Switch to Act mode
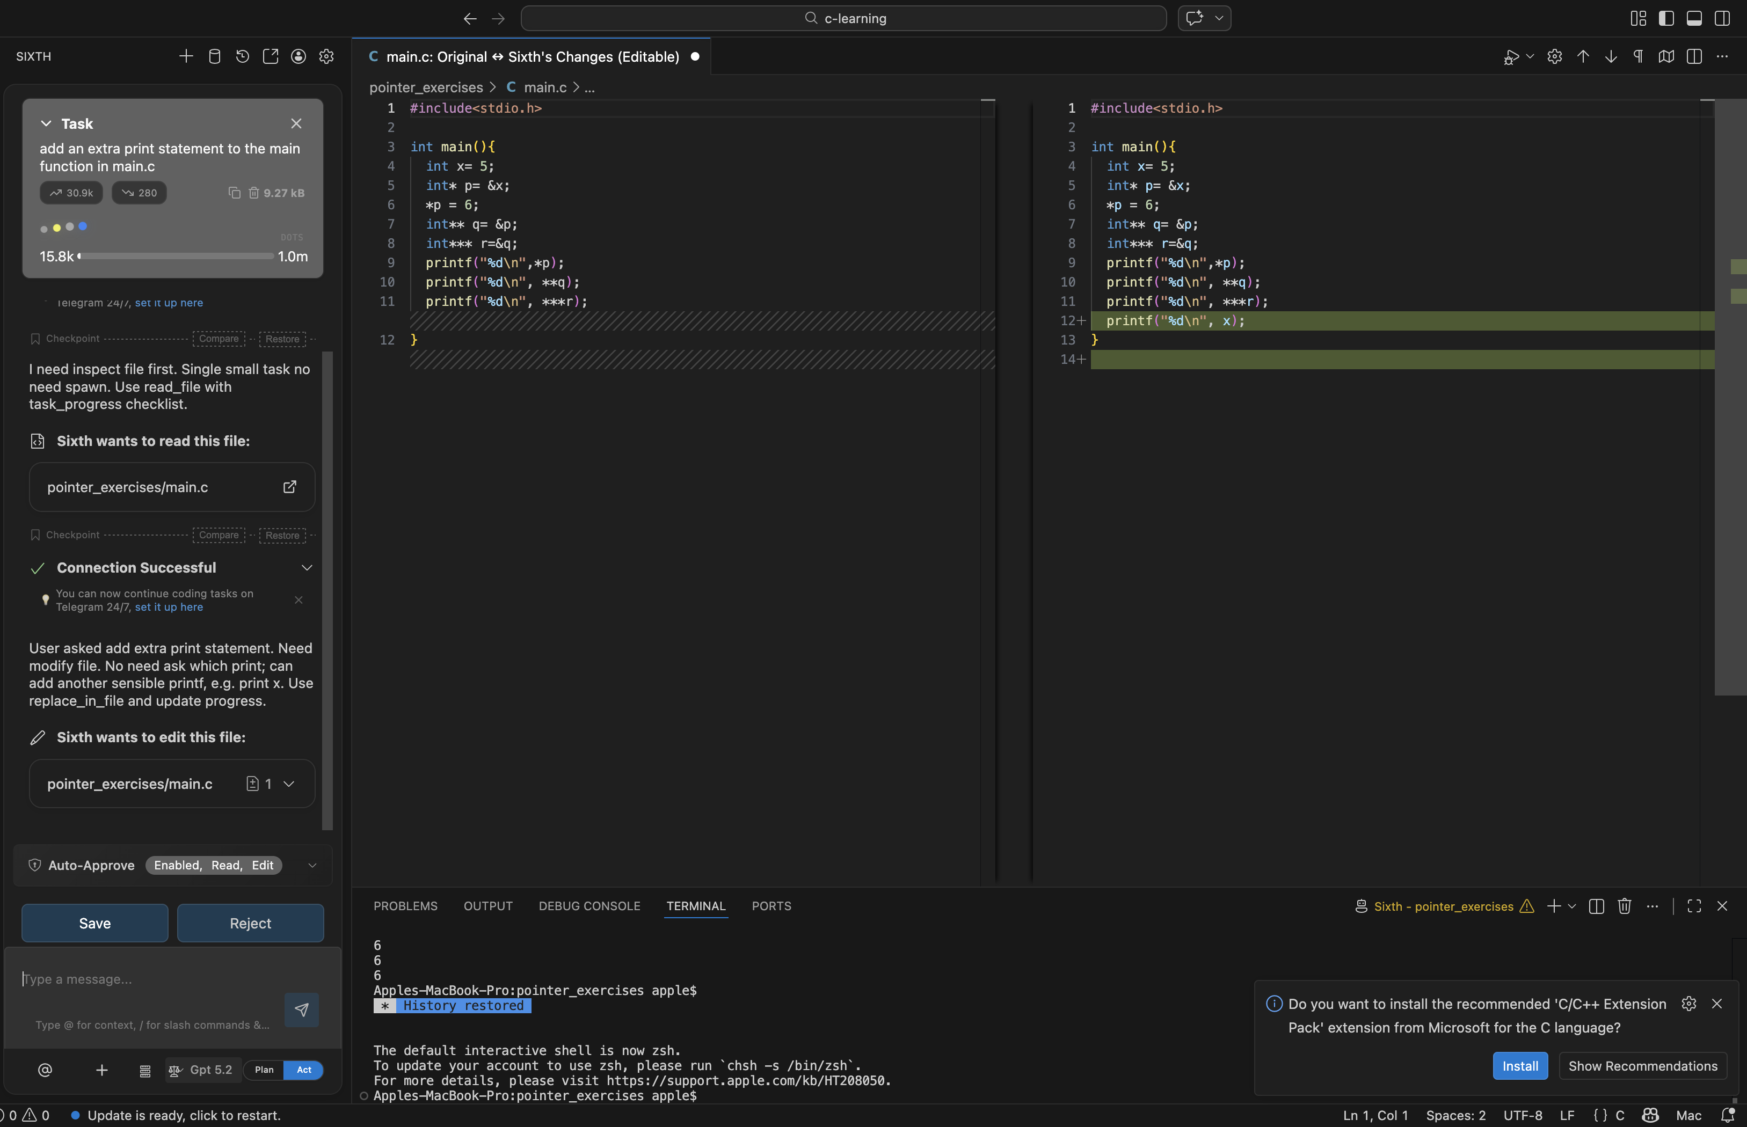Screen dimensions: 1747x1127 pyautogui.click(x=304, y=1070)
